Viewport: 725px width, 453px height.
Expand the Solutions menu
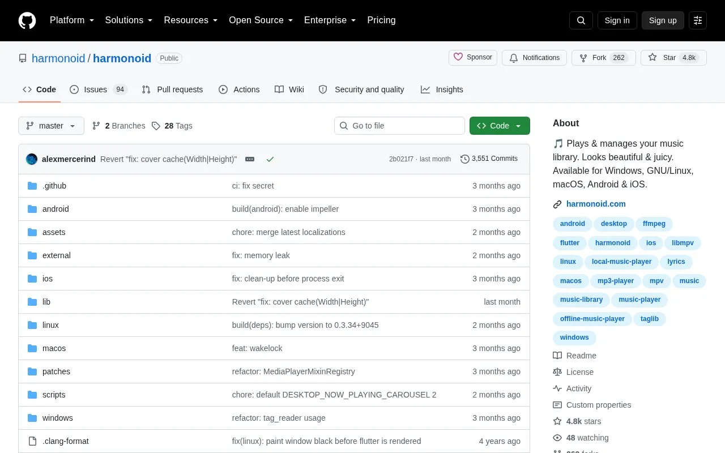129,20
